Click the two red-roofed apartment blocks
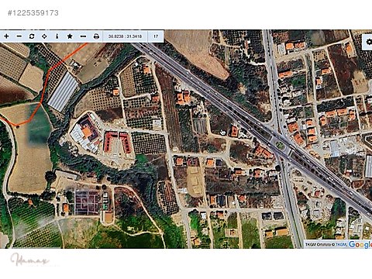This screenshot has height=279, width=372. pos(118,142)
